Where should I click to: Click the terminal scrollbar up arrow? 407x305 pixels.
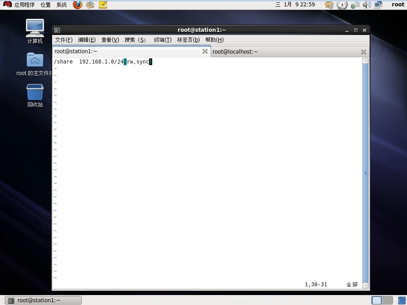(x=365, y=61)
